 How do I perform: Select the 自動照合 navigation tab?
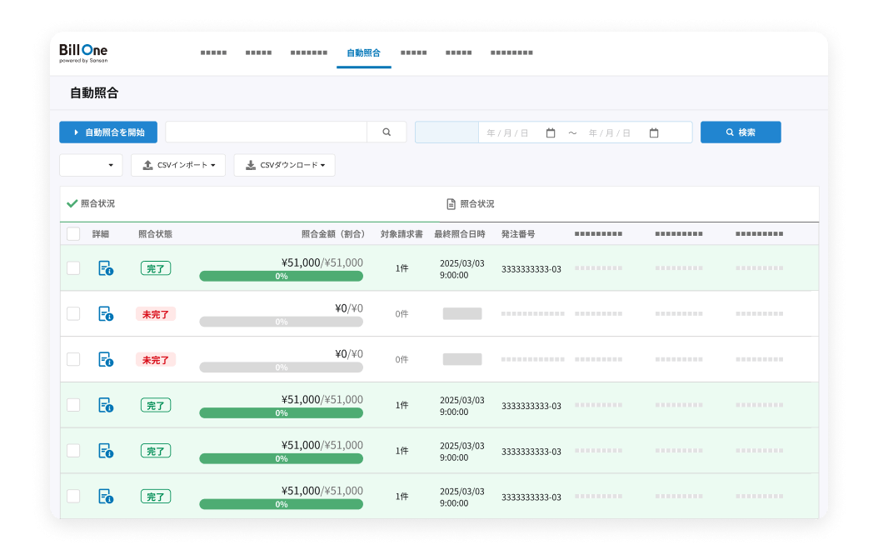363,52
